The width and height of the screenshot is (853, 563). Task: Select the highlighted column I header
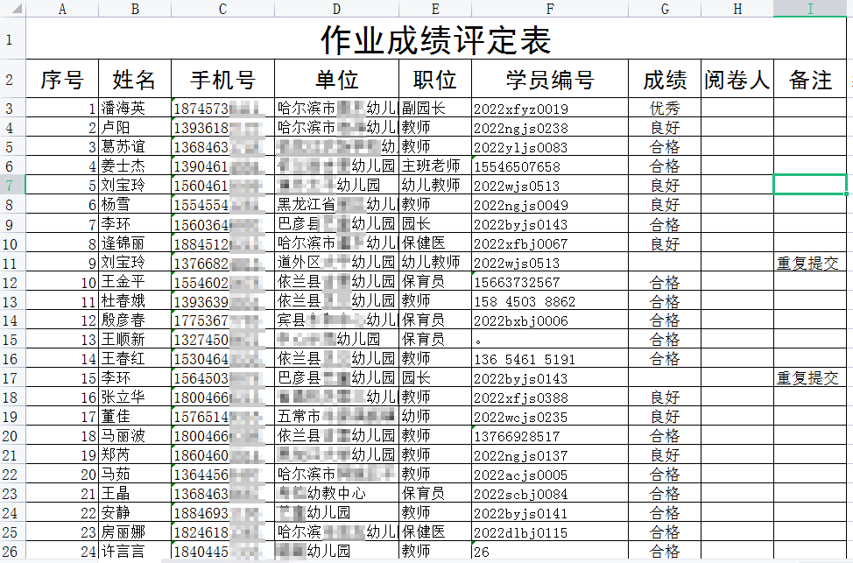(811, 9)
